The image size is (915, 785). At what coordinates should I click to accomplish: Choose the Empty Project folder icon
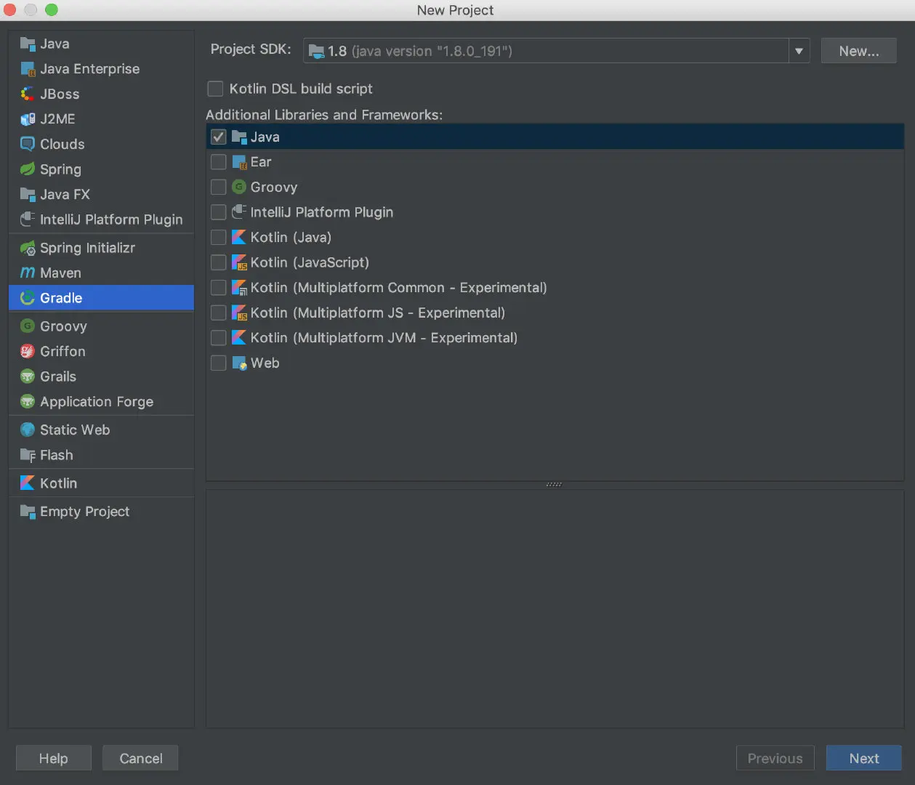pyautogui.click(x=28, y=512)
